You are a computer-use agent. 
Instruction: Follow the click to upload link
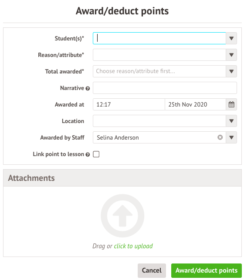133,246
